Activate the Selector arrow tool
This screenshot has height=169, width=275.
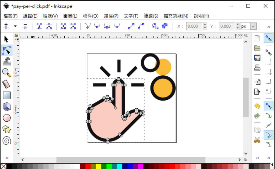click(x=7, y=39)
